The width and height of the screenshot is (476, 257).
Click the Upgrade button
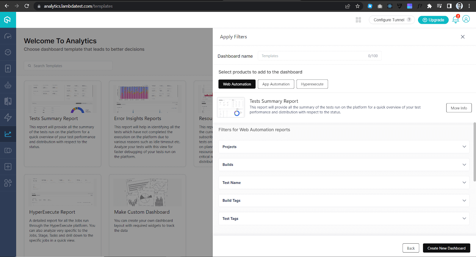pos(433,20)
